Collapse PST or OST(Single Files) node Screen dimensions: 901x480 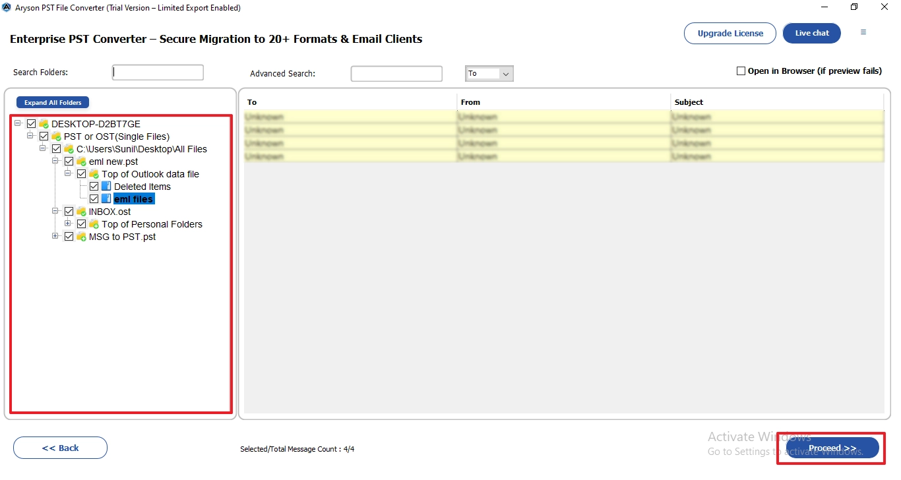pyautogui.click(x=30, y=136)
